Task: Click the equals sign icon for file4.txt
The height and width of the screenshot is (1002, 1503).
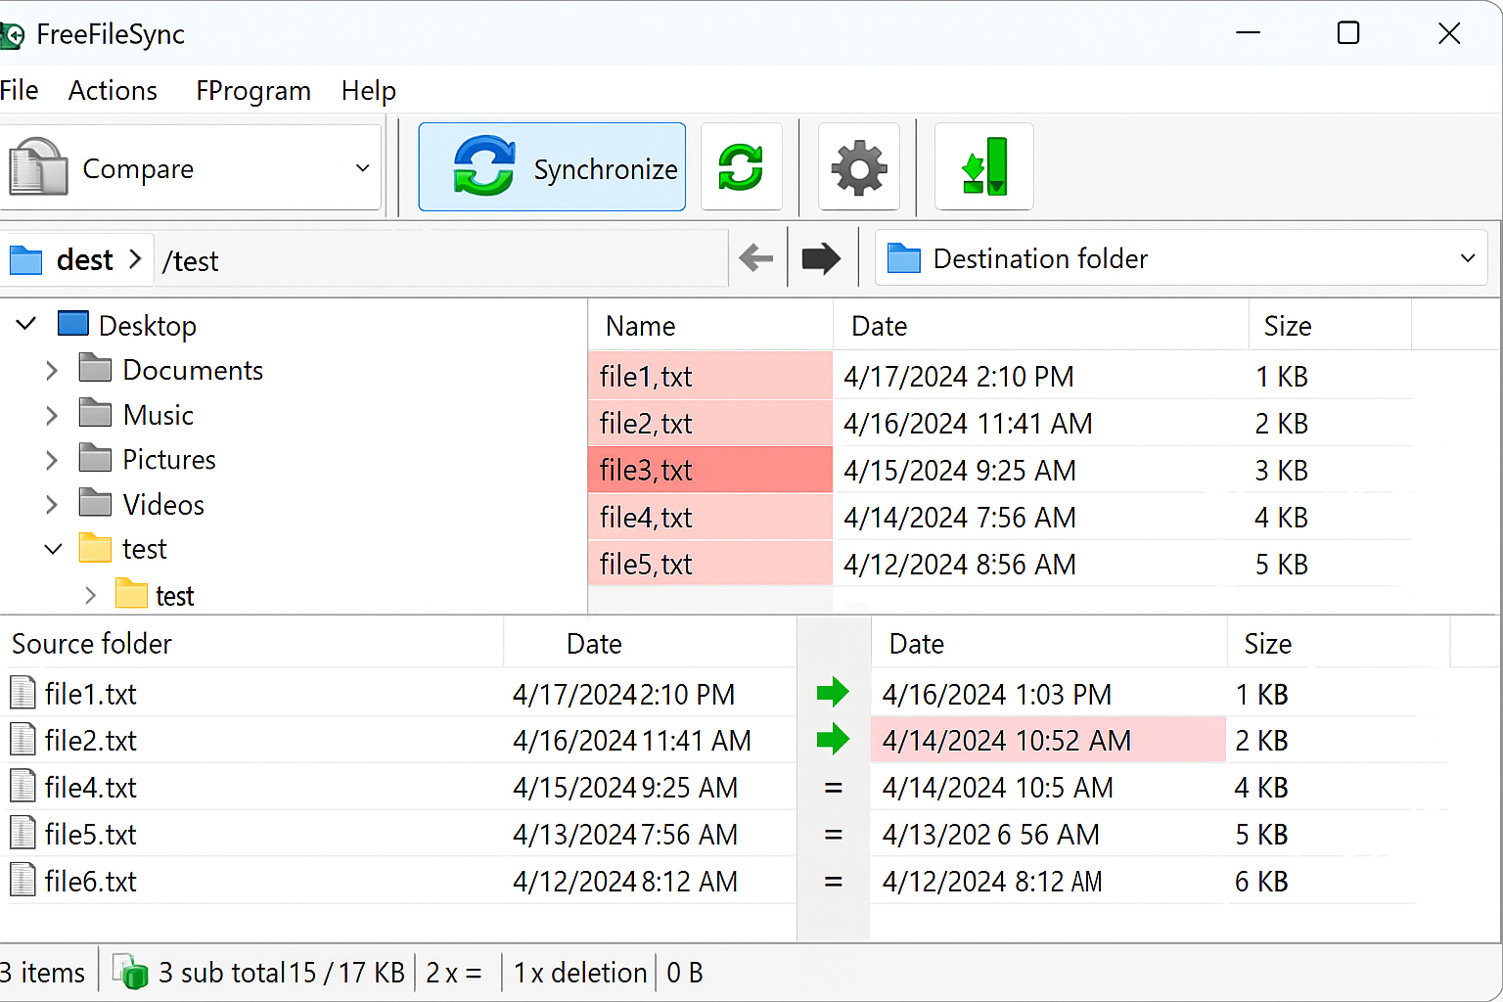Action: pyautogui.click(x=833, y=787)
